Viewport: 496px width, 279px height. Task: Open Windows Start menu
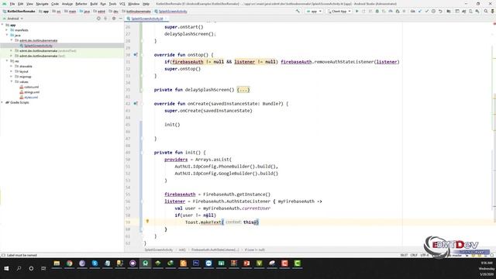tap(6, 268)
